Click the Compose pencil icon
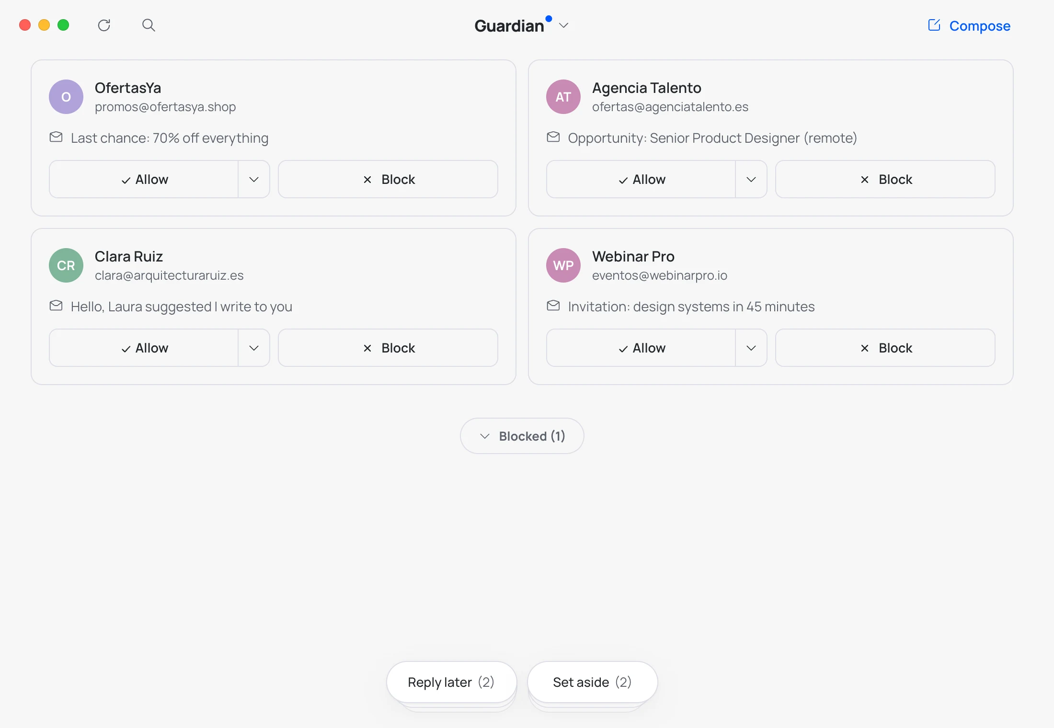Viewport: 1054px width, 728px height. tap(934, 25)
